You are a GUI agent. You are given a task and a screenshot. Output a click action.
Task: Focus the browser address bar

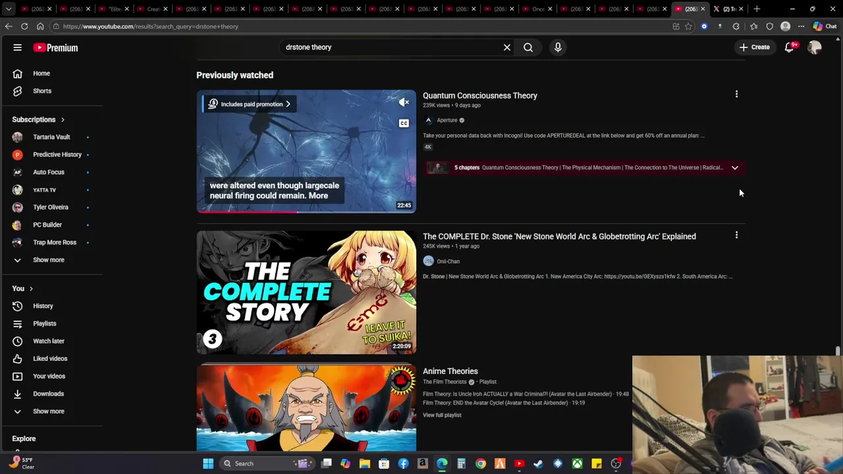pyautogui.click(x=362, y=26)
